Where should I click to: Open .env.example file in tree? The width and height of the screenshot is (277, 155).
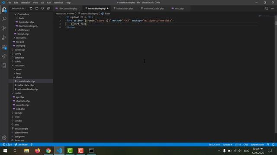pos(21,129)
